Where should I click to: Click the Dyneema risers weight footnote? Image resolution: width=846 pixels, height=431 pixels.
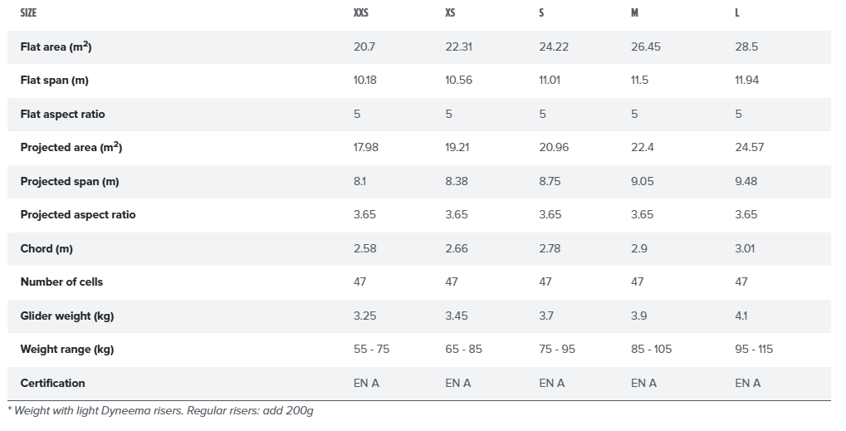[x=161, y=410]
